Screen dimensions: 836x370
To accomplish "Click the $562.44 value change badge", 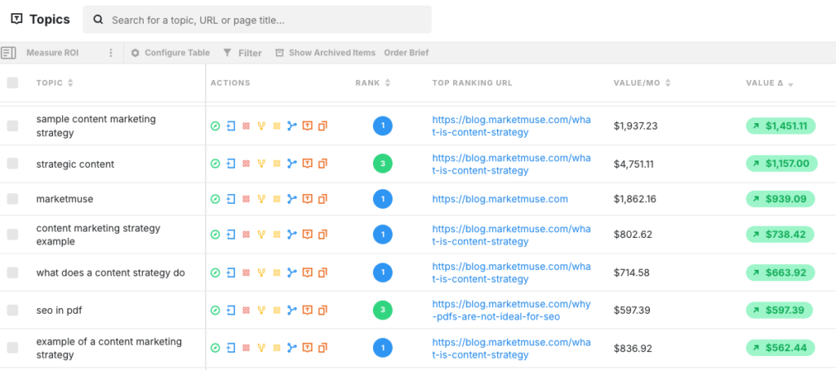I will [x=780, y=348].
